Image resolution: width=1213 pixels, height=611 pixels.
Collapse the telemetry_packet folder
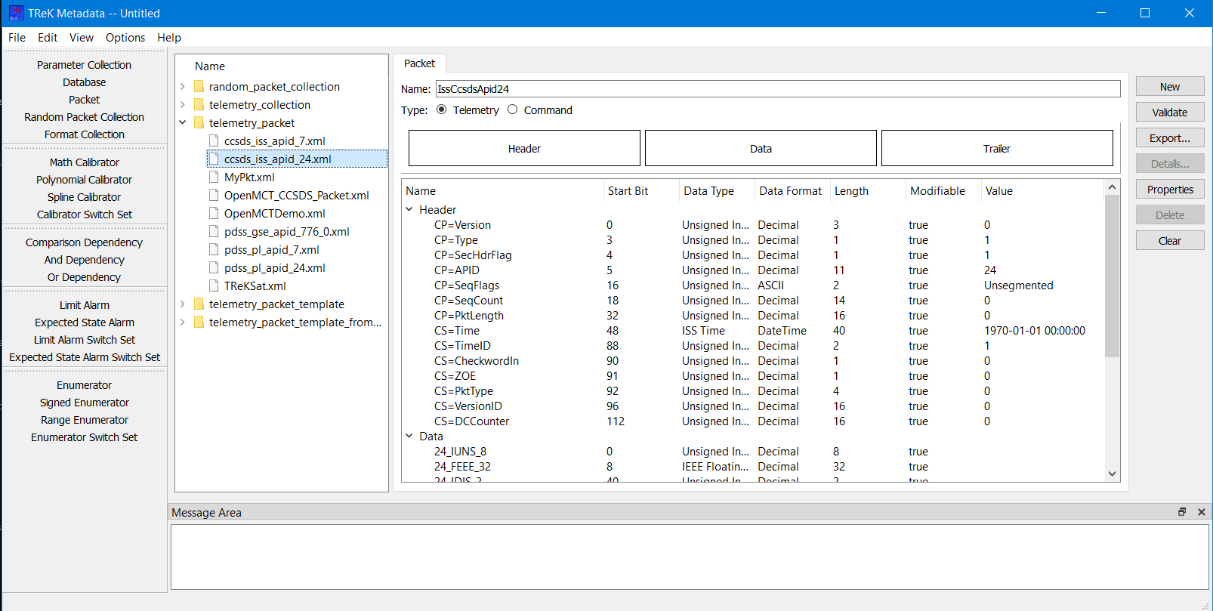183,122
